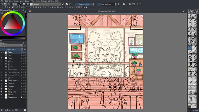Duplicate the current layer
Viewport: 199px width, 112px height.
pyautogui.click(x=6, y=110)
